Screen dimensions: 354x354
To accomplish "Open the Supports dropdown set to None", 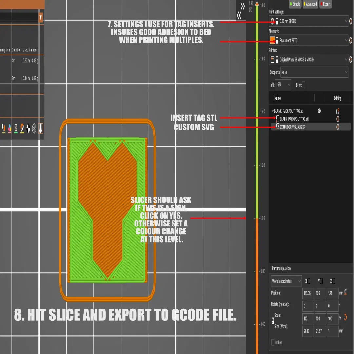I will (314, 72).
